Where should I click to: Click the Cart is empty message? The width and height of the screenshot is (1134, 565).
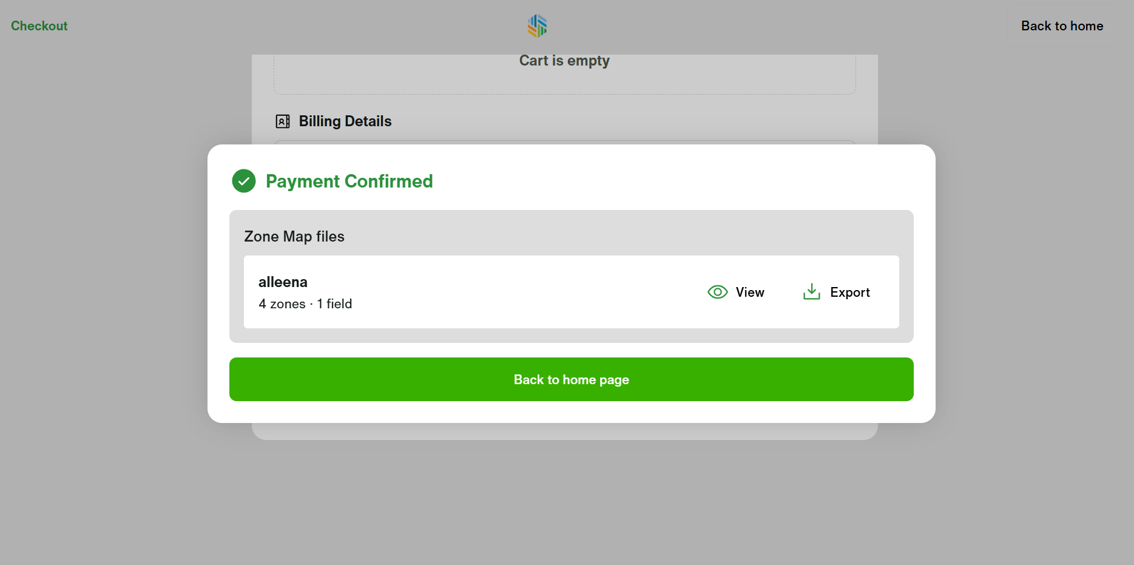564,61
